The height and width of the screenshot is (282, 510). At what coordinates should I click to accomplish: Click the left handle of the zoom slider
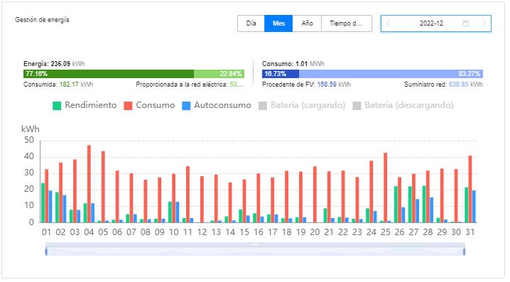tap(46, 251)
